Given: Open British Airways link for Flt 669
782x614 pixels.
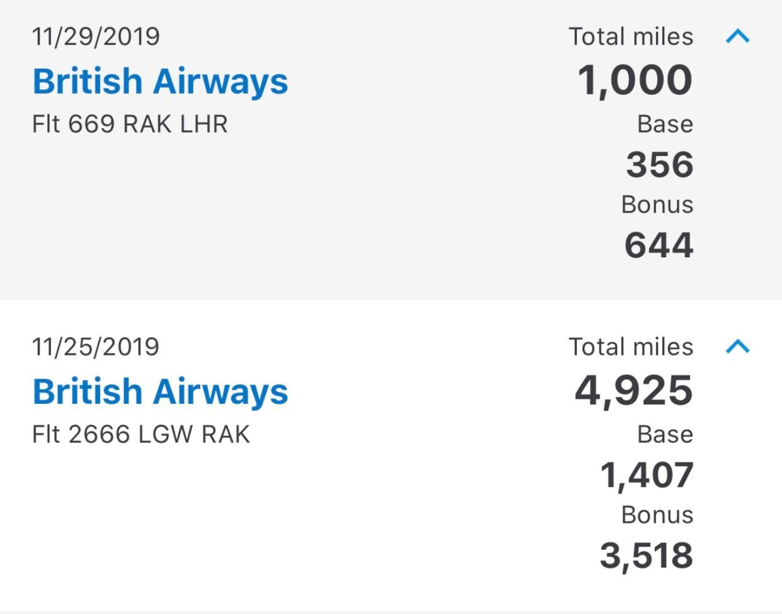Looking at the screenshot, I should (160, 82).
